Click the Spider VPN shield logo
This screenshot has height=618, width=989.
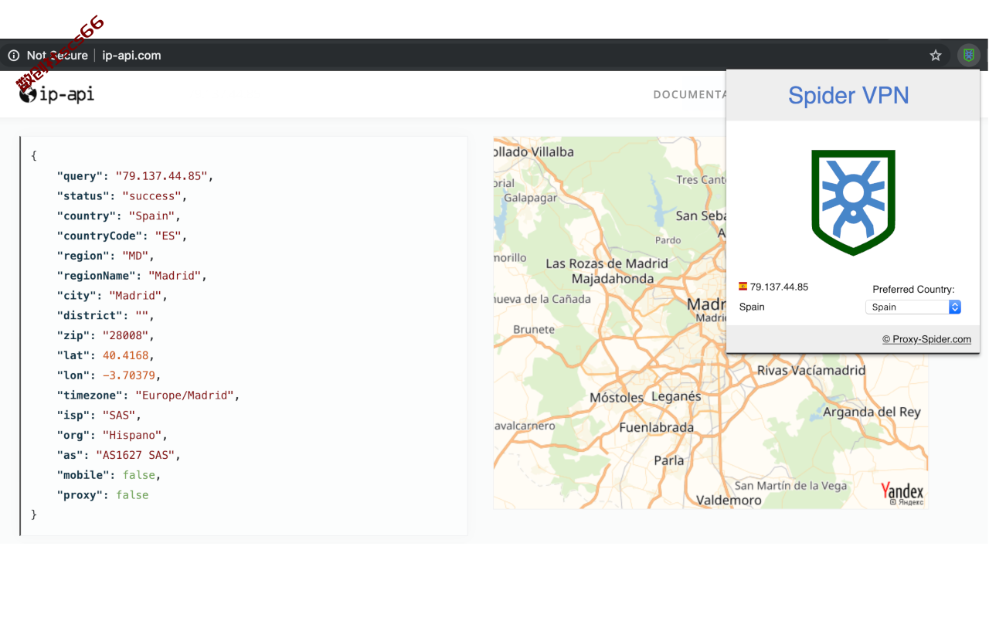(x=853, y=202)
